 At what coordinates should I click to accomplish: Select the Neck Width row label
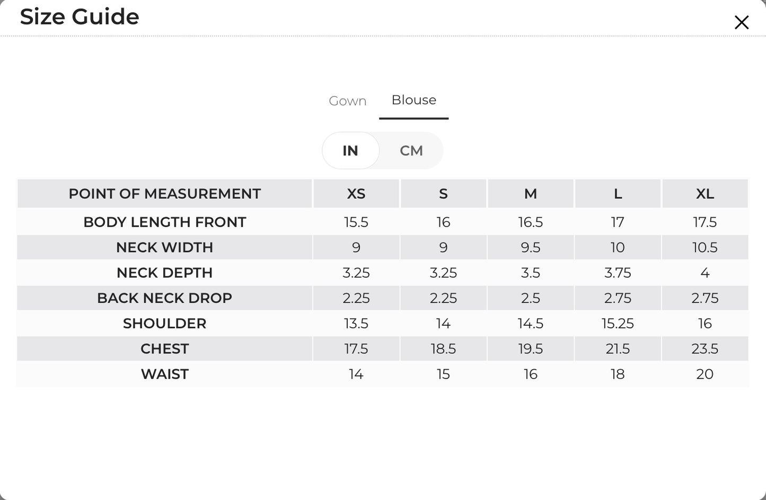click(165, 247)
